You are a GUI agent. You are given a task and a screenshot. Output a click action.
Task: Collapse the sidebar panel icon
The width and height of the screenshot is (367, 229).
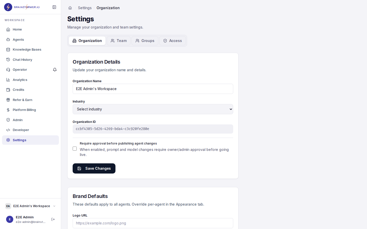[x=54, y=7]
